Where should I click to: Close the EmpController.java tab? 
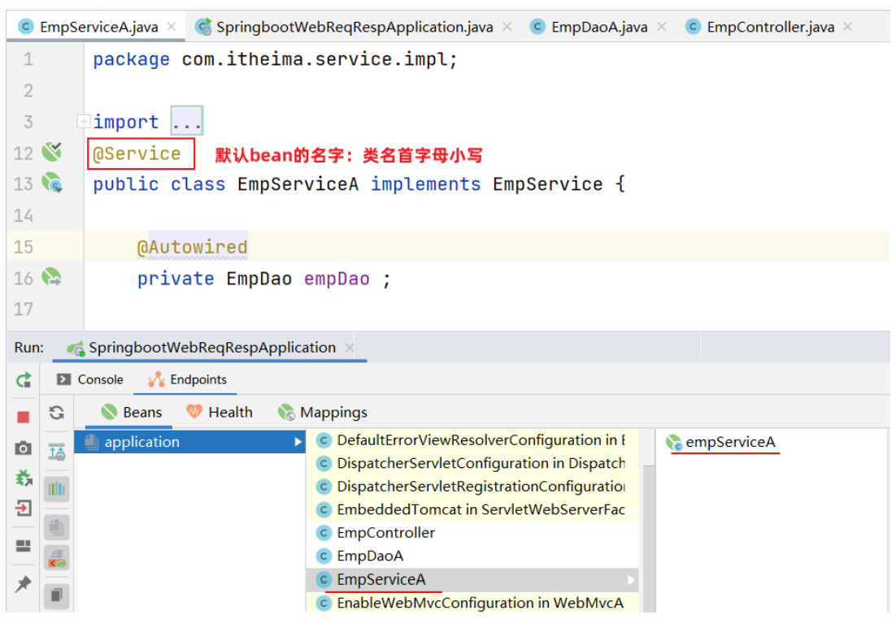848,26
